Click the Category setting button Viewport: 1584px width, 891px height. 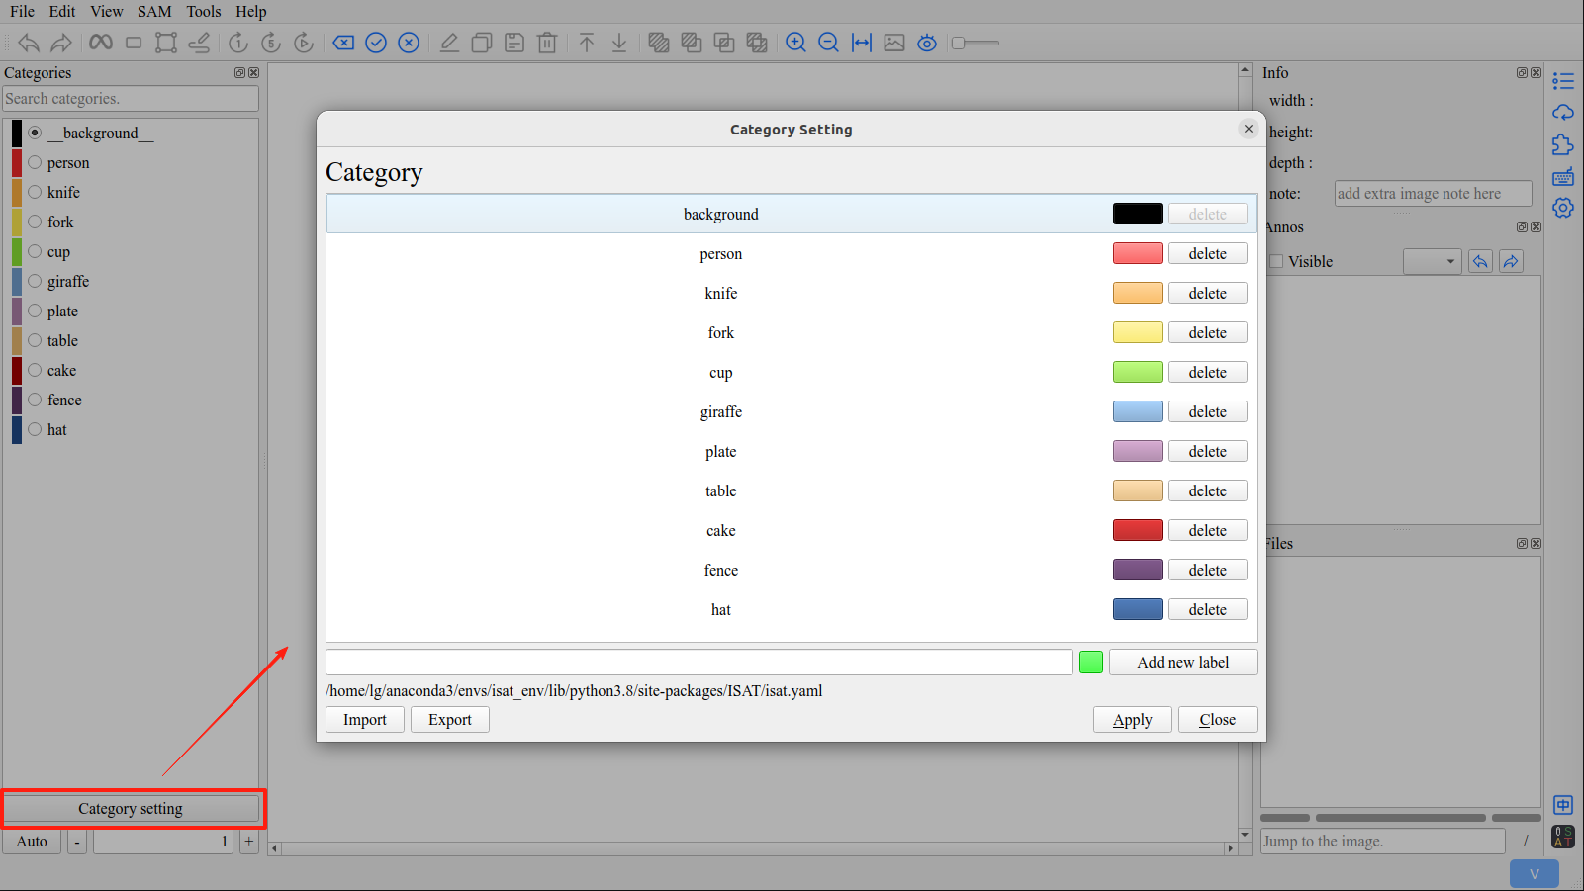click(x=131, y=808)
